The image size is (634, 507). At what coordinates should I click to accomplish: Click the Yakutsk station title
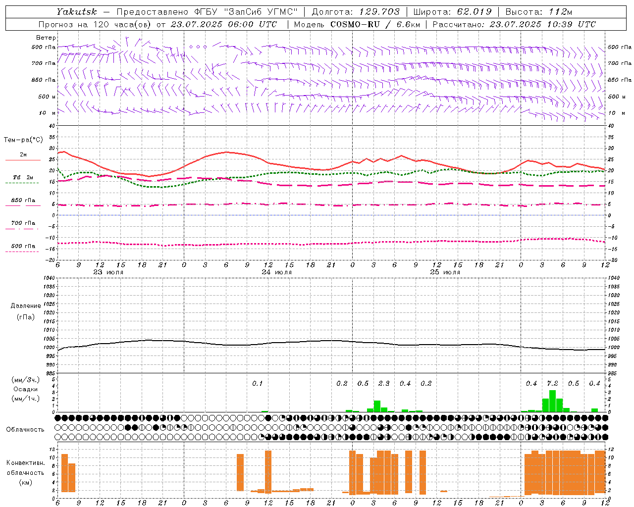pos(76,12)
